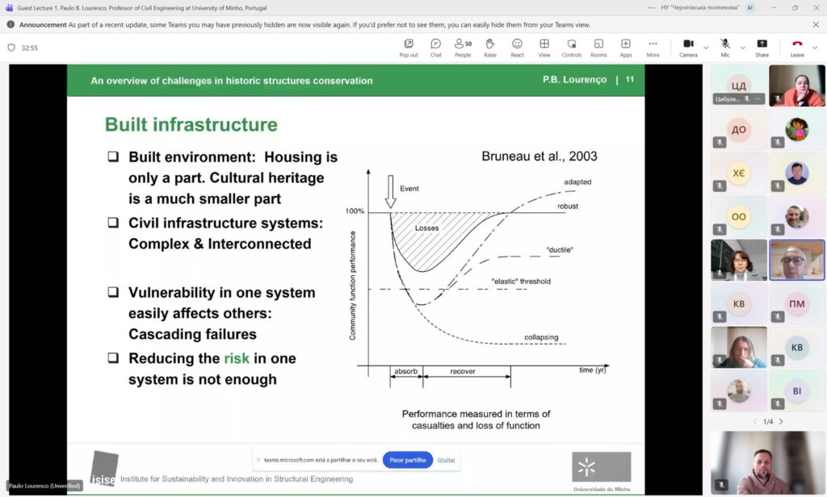Open the View layout menu

[x=544, y=47]
